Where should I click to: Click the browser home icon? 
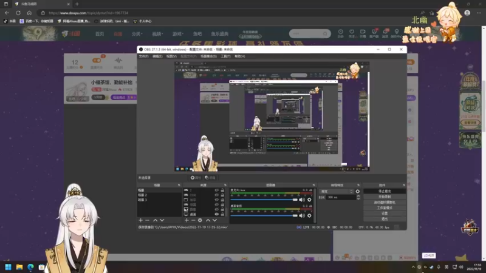coord(29,13)
